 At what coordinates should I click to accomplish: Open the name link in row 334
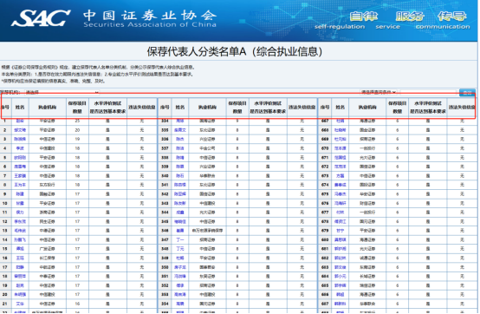180,121
